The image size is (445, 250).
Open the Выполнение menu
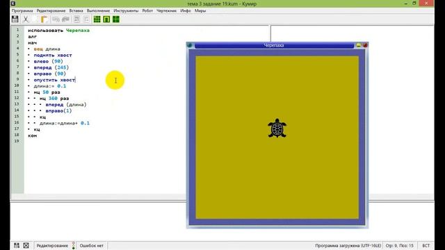coord(98,10)
